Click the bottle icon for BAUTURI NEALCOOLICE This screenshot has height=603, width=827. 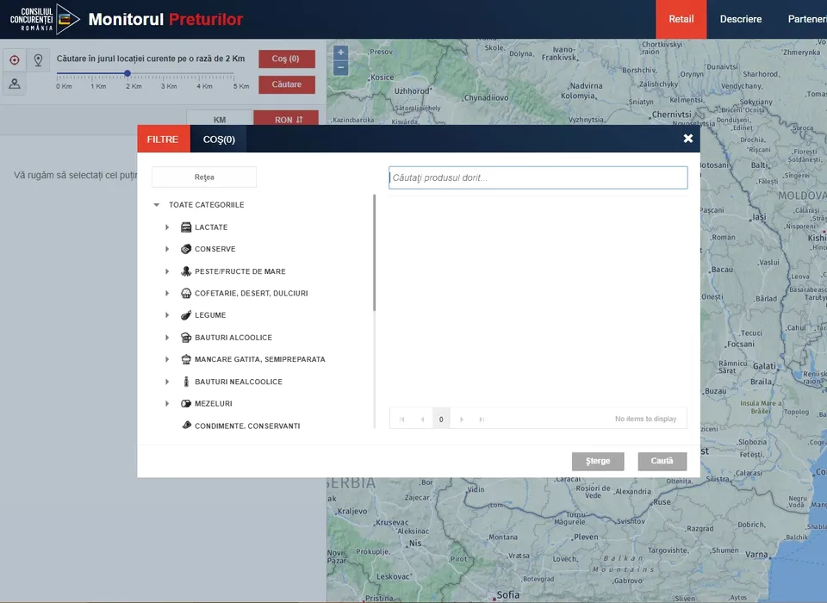(x=186, y=382)
